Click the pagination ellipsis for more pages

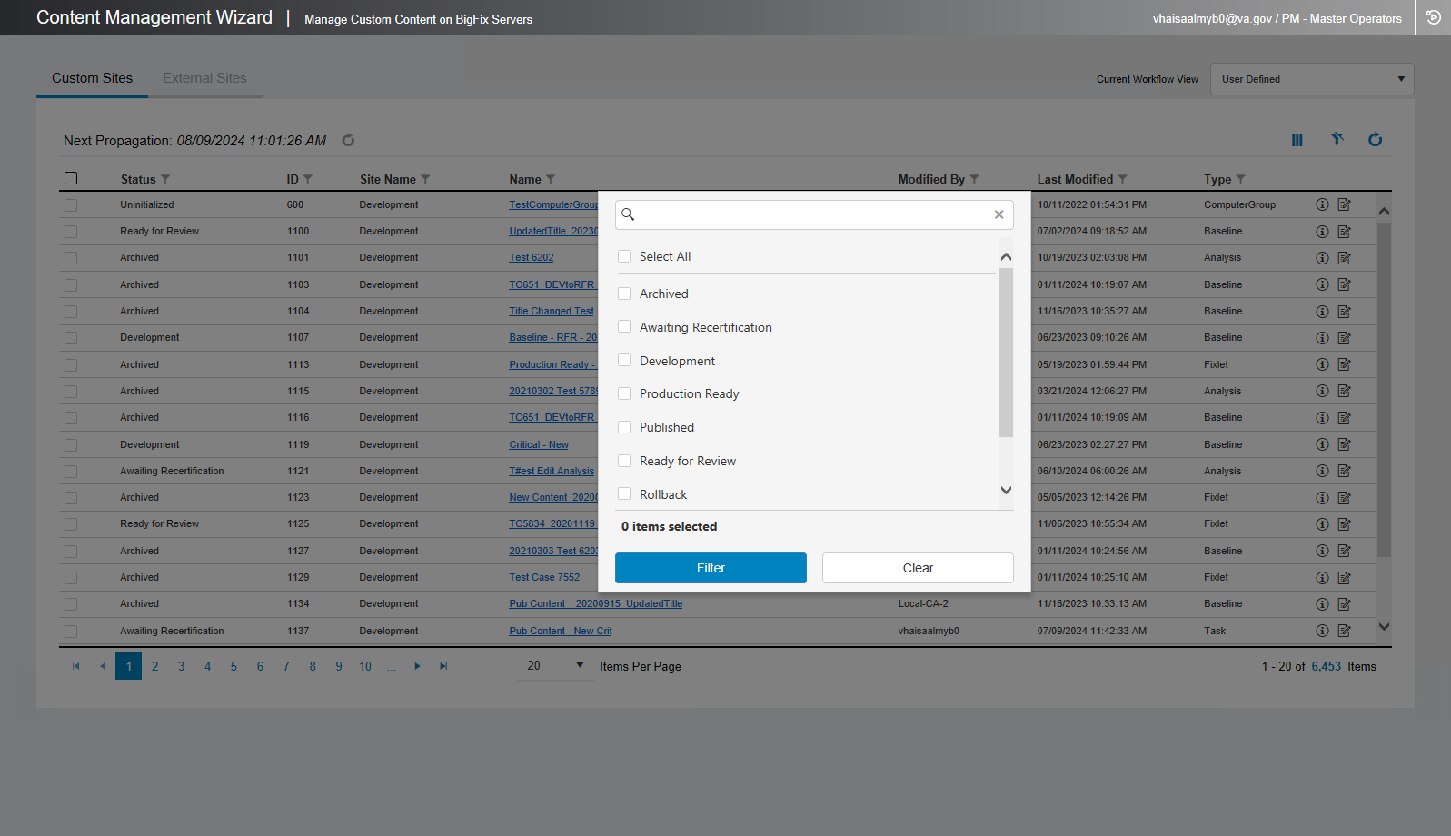[x=392, y=666]
